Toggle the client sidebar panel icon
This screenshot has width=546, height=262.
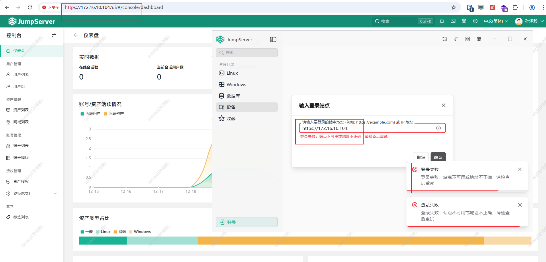(x=273, y=39)
